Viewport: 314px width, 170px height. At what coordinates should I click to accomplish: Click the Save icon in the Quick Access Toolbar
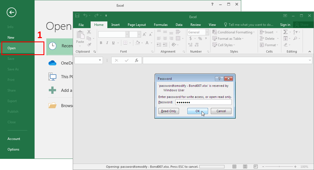(77, 16)
